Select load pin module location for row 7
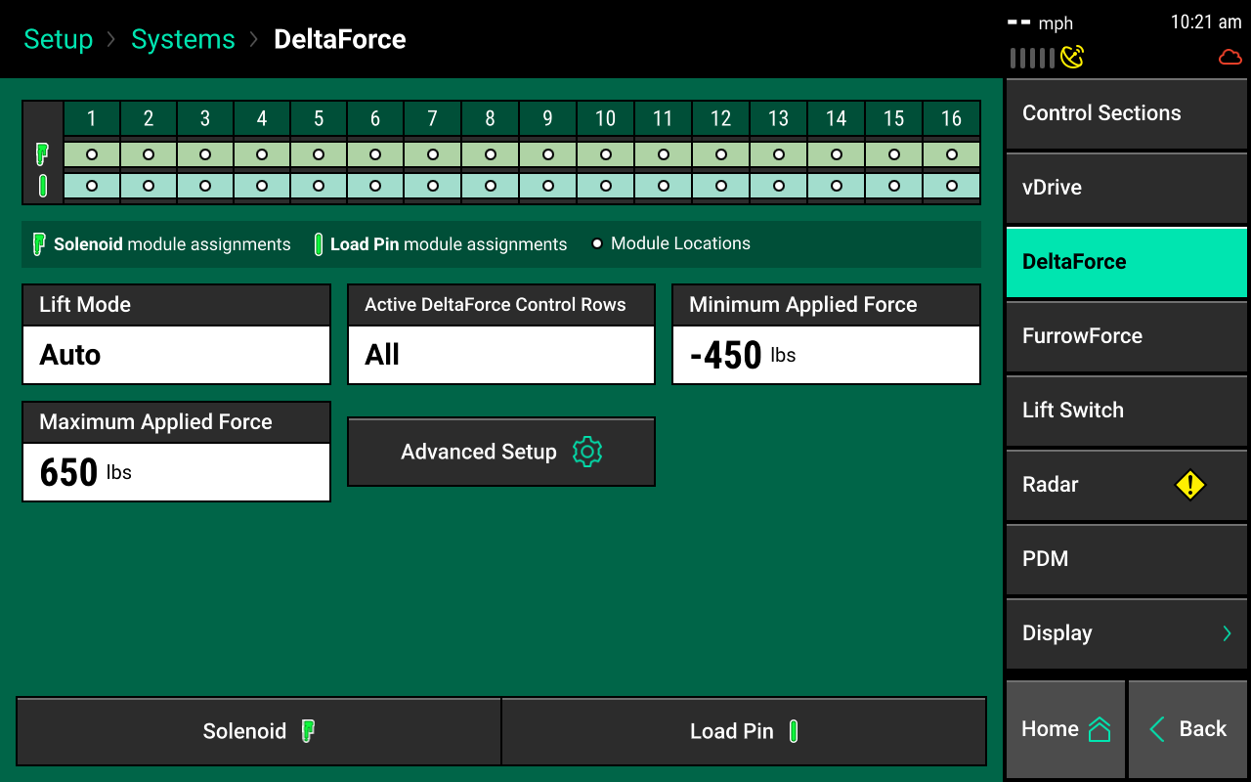This screenshot has width=1251, height=782. click(432, 186)
